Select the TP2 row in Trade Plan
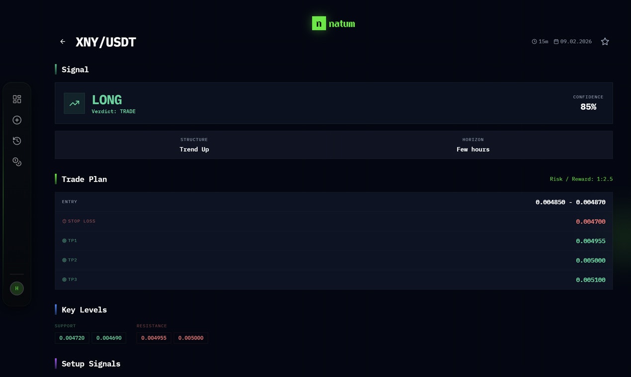The width and height of the screenshot is (631, 377). (x=333, y=260)
